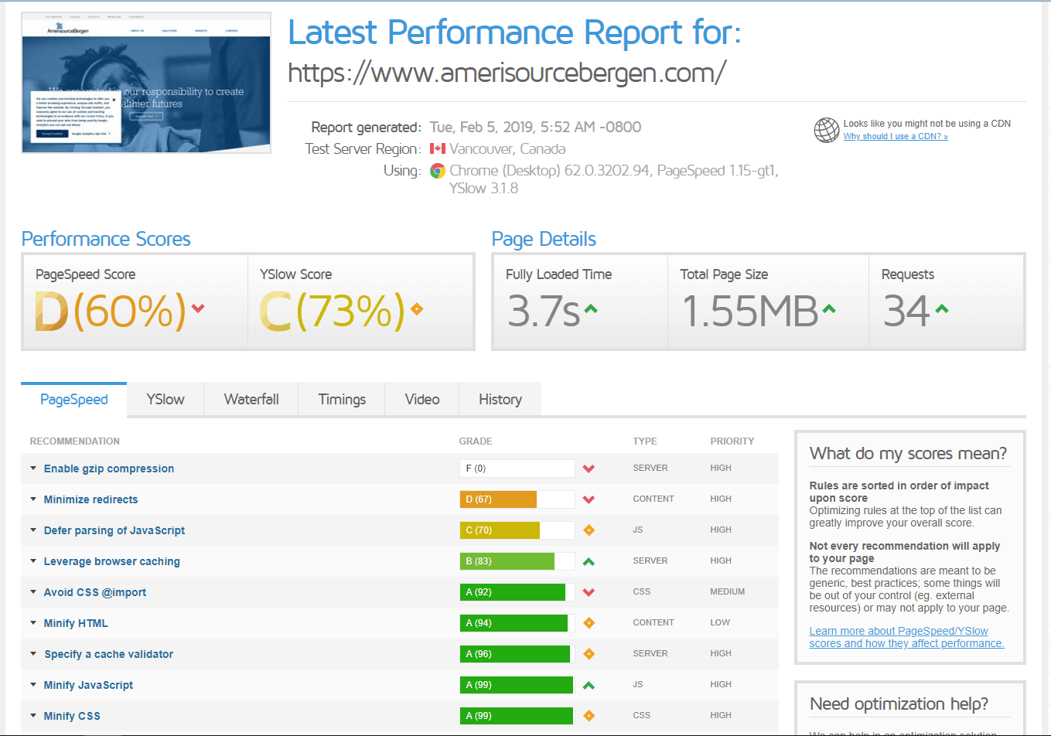1051x736 pixels.
Task: Click green up arrow beside Total Page Size
Action: pos(829,309)
